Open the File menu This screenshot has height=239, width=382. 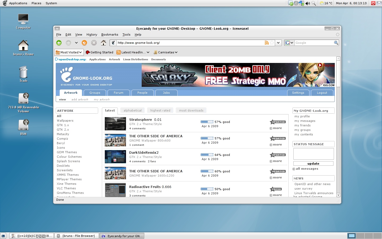pyautogui.click(x=59, y=35)
